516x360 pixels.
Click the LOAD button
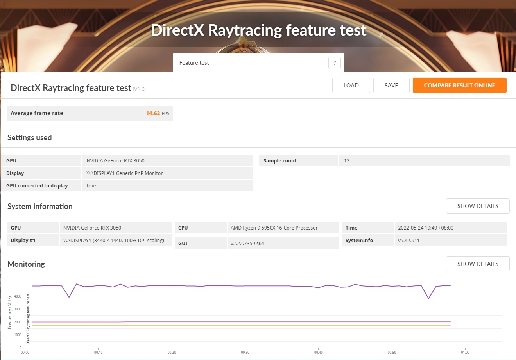click(x=351, y=86)
